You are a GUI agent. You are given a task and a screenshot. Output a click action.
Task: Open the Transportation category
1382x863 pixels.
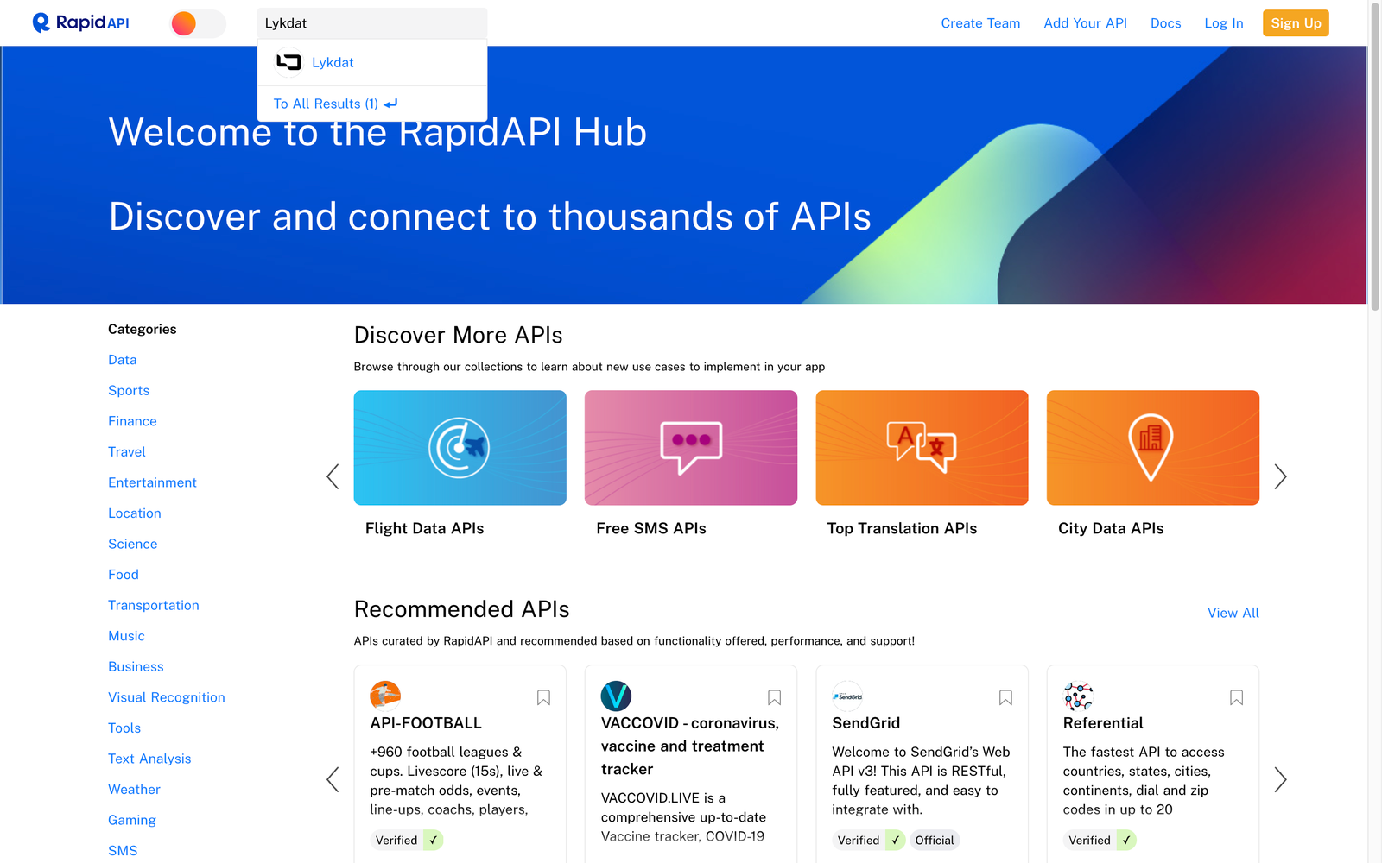(154, 605)
